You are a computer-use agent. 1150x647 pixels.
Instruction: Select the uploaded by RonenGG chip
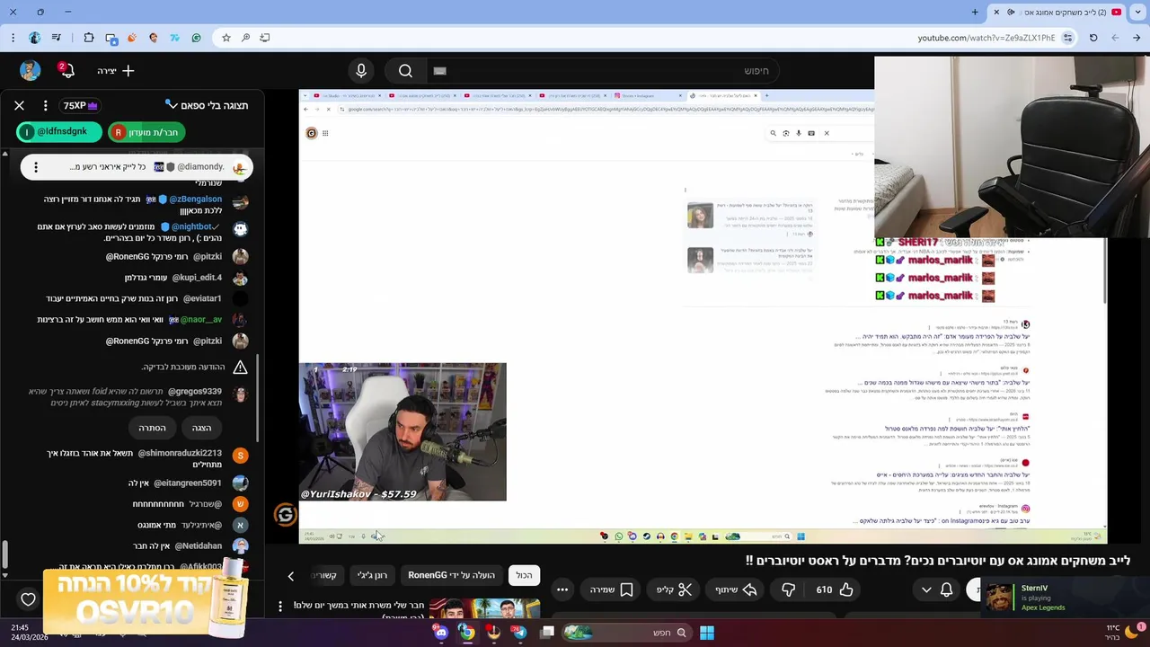pos(452,575)
